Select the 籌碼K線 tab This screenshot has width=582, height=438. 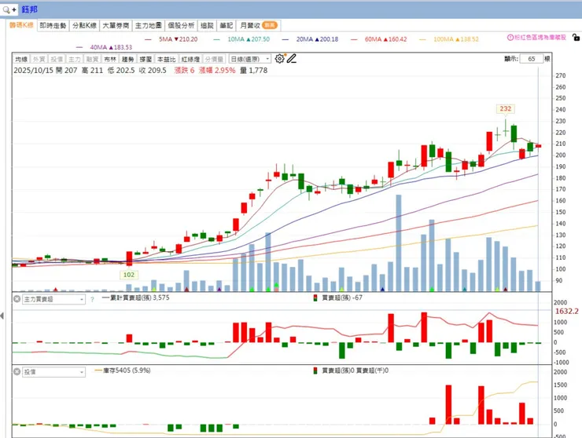point(21,25)
